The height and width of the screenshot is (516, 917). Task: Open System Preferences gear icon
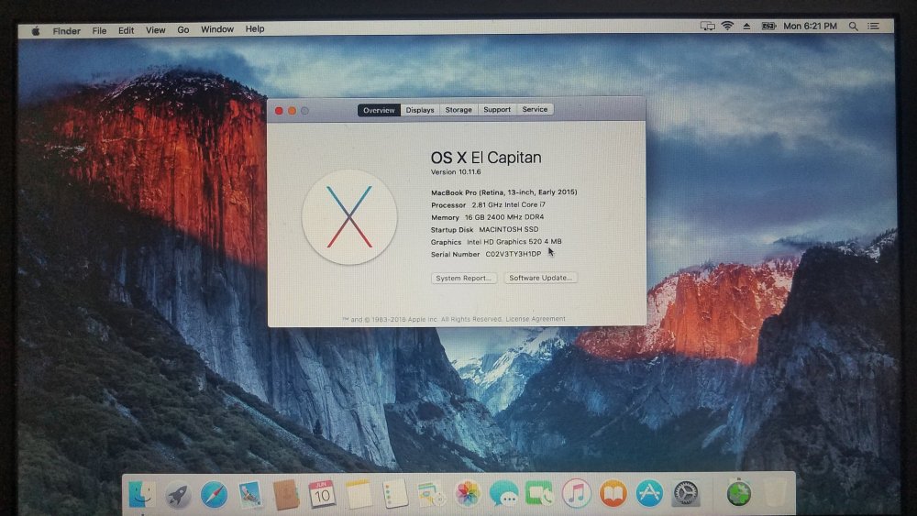[685, 494]
